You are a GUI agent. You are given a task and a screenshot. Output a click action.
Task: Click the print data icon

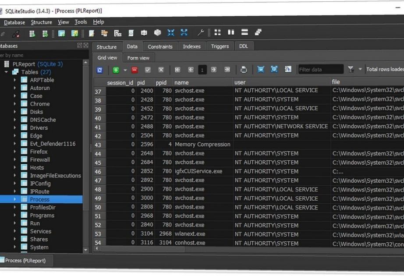[x=244, y=70]
